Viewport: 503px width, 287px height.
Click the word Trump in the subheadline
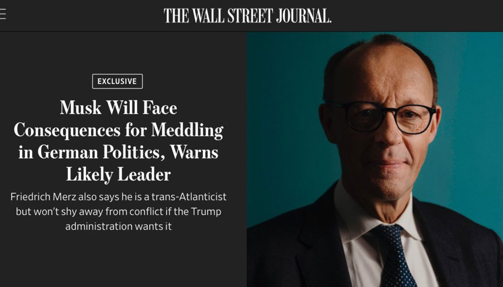click(x=206, y=212)
